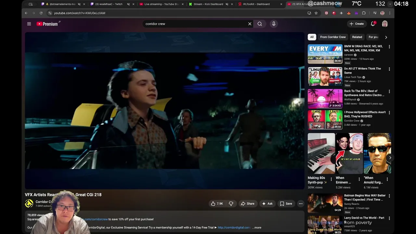Select the From Corridor Crew chip
Screen dimensions: 416x234
point(333,37)
